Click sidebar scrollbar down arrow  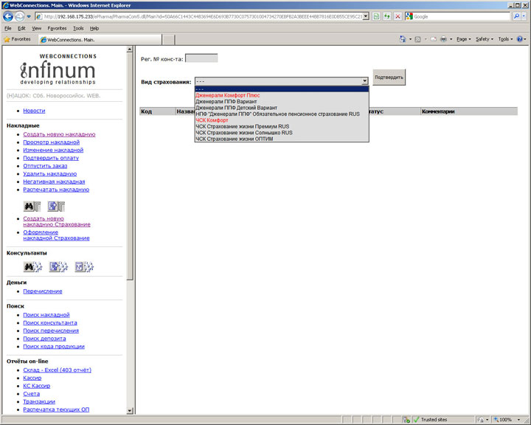(x=130, y=411)
